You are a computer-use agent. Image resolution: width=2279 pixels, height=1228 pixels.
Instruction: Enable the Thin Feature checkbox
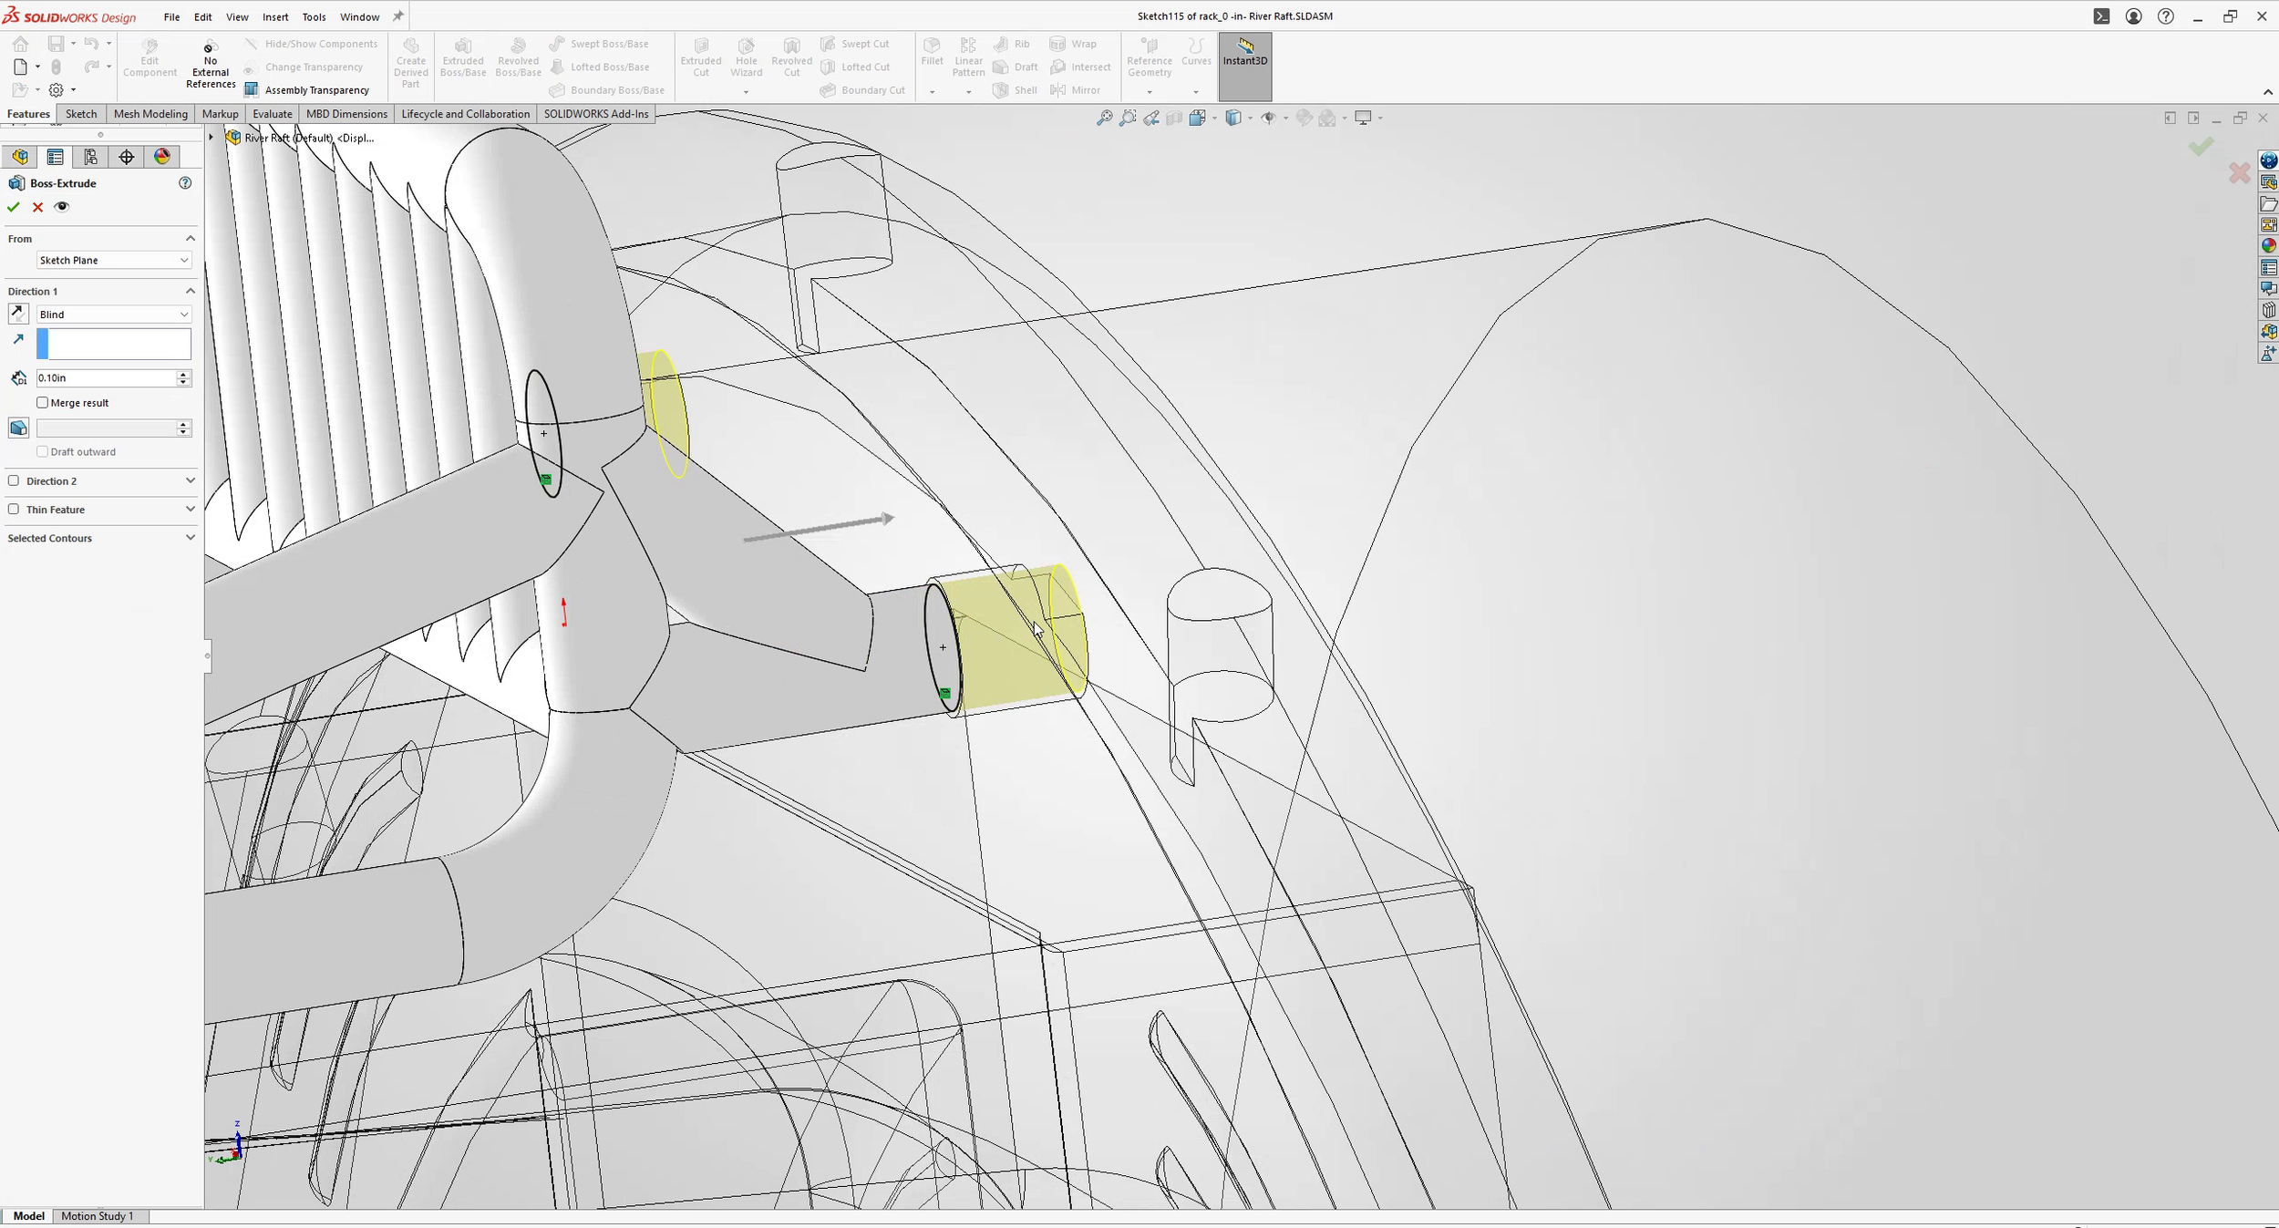(15, 509)
